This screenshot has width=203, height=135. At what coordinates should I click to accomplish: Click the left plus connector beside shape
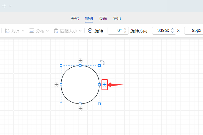pos(56,85)
